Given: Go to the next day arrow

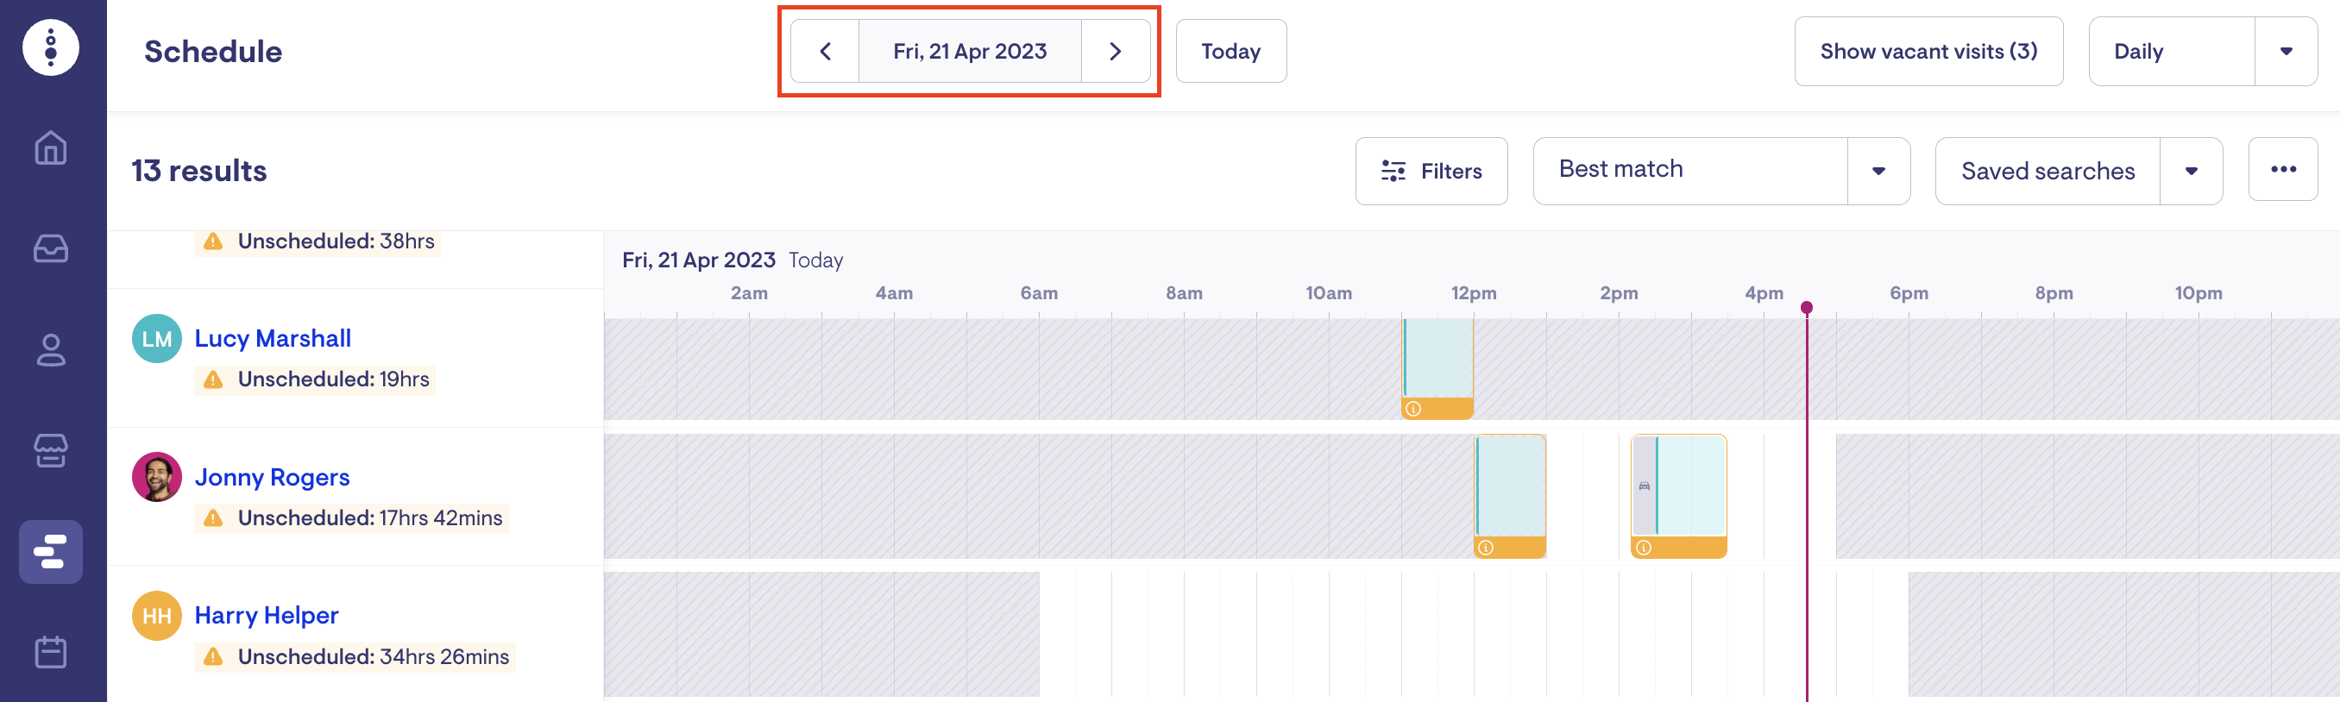Looking at the screenshot, I should pyautogui.click(x=1115, y=52).
